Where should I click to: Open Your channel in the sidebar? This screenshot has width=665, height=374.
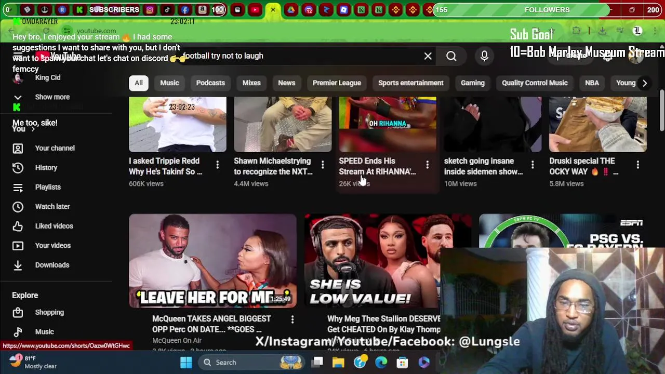click(55, 148)
